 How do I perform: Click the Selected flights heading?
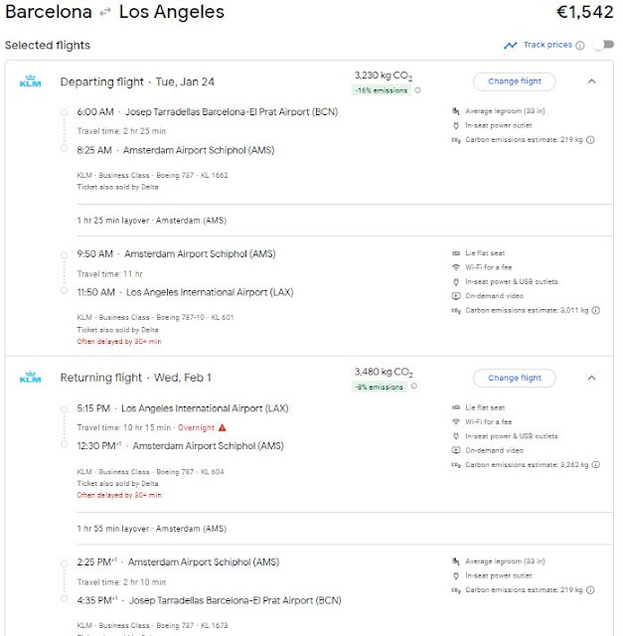[x=48, y=45]
